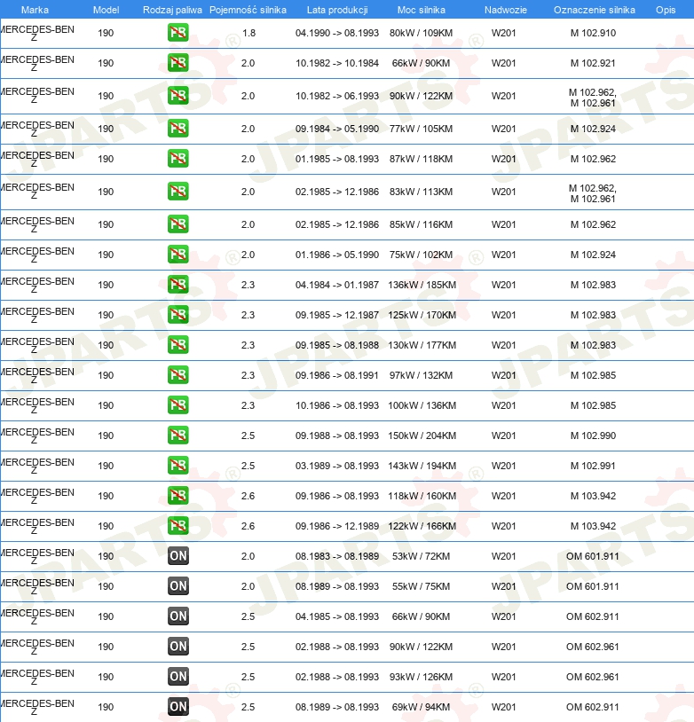Click petrol icon in 85kW / 116KM row

(177, 224)
